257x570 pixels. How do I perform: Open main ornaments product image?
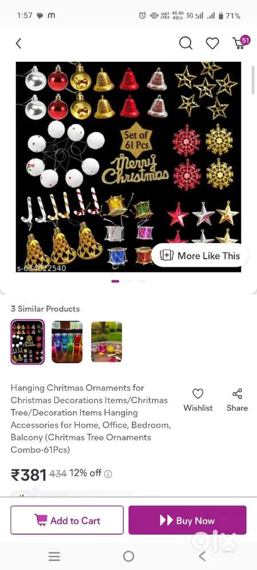(128, 167)
